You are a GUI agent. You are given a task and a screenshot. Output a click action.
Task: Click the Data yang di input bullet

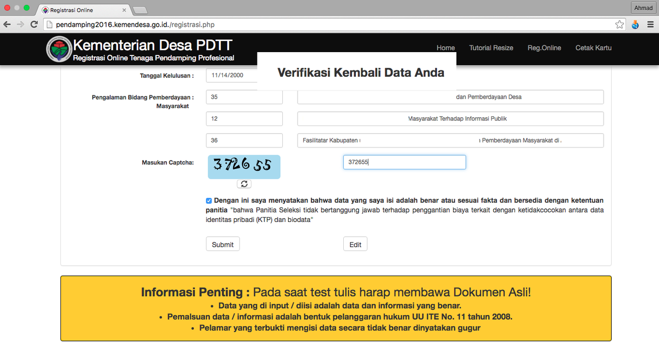340,305
